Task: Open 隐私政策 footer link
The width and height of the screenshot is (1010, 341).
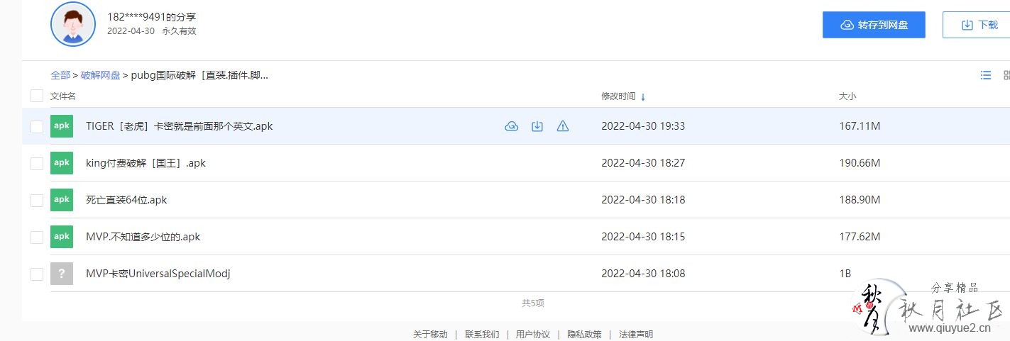Action: 584,335
